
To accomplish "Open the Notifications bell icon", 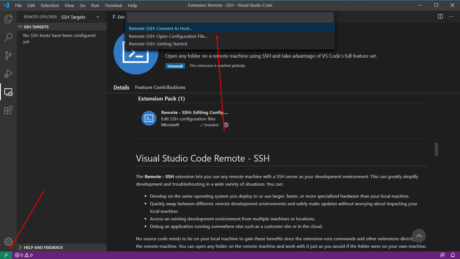I will coord(453,255).
